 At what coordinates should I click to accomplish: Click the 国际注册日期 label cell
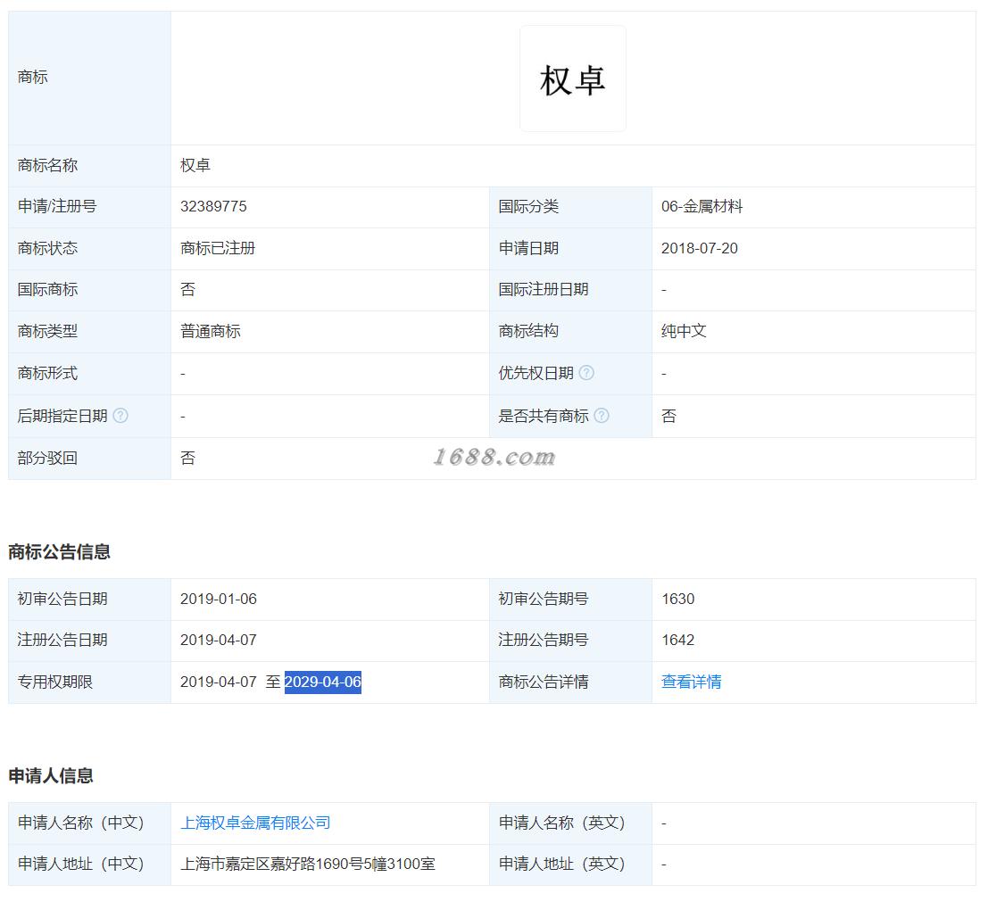571,290
